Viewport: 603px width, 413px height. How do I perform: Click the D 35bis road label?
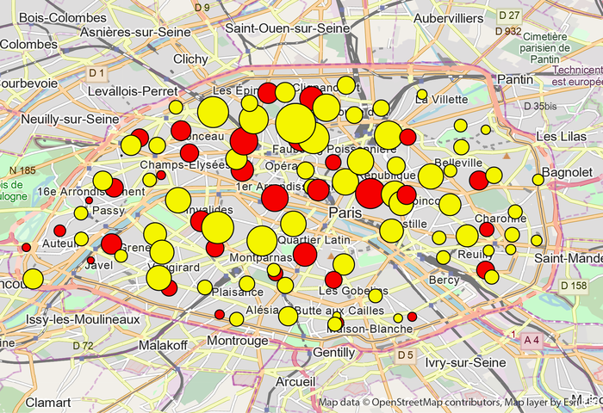(540, 106)
